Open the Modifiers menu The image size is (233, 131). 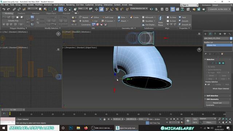pos(39,5)
